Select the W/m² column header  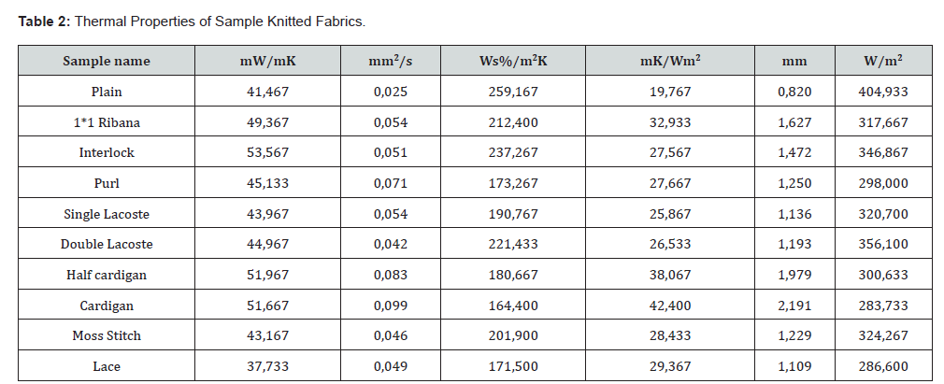pos(882,61)
